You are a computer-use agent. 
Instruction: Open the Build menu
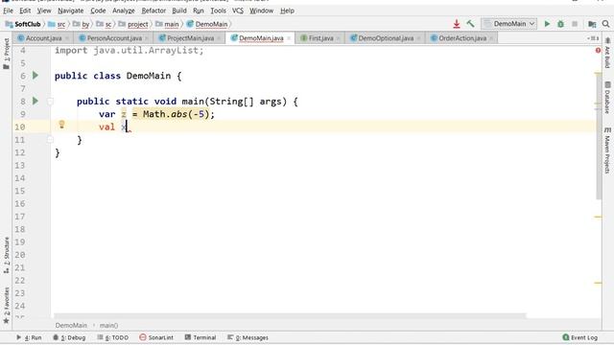point(179,11)
